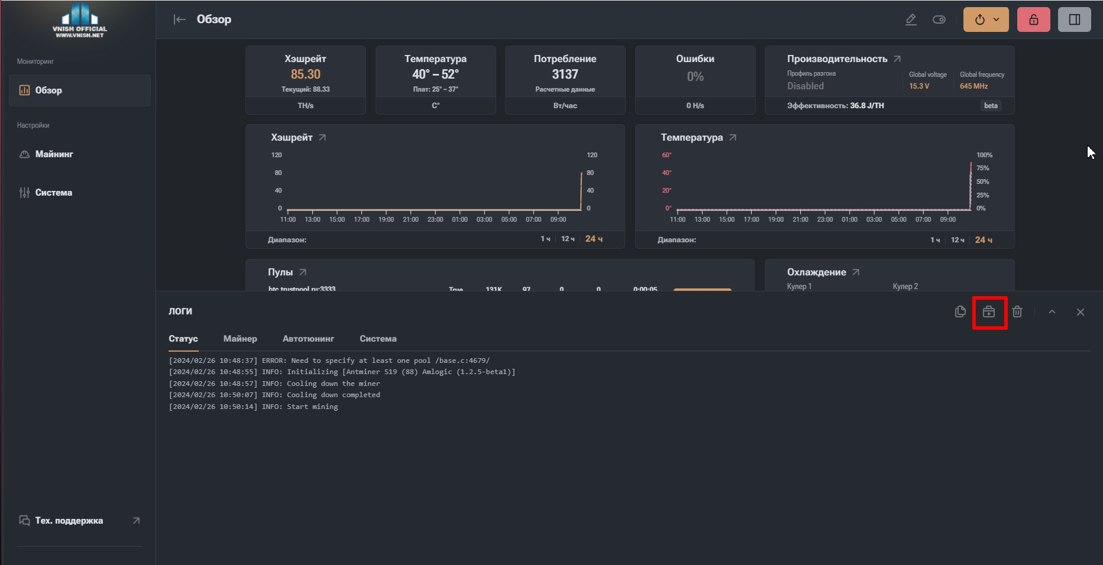Set hashrate chart range to 1 ч
The image size is (1103, 565).
click(x=545, y=239)
